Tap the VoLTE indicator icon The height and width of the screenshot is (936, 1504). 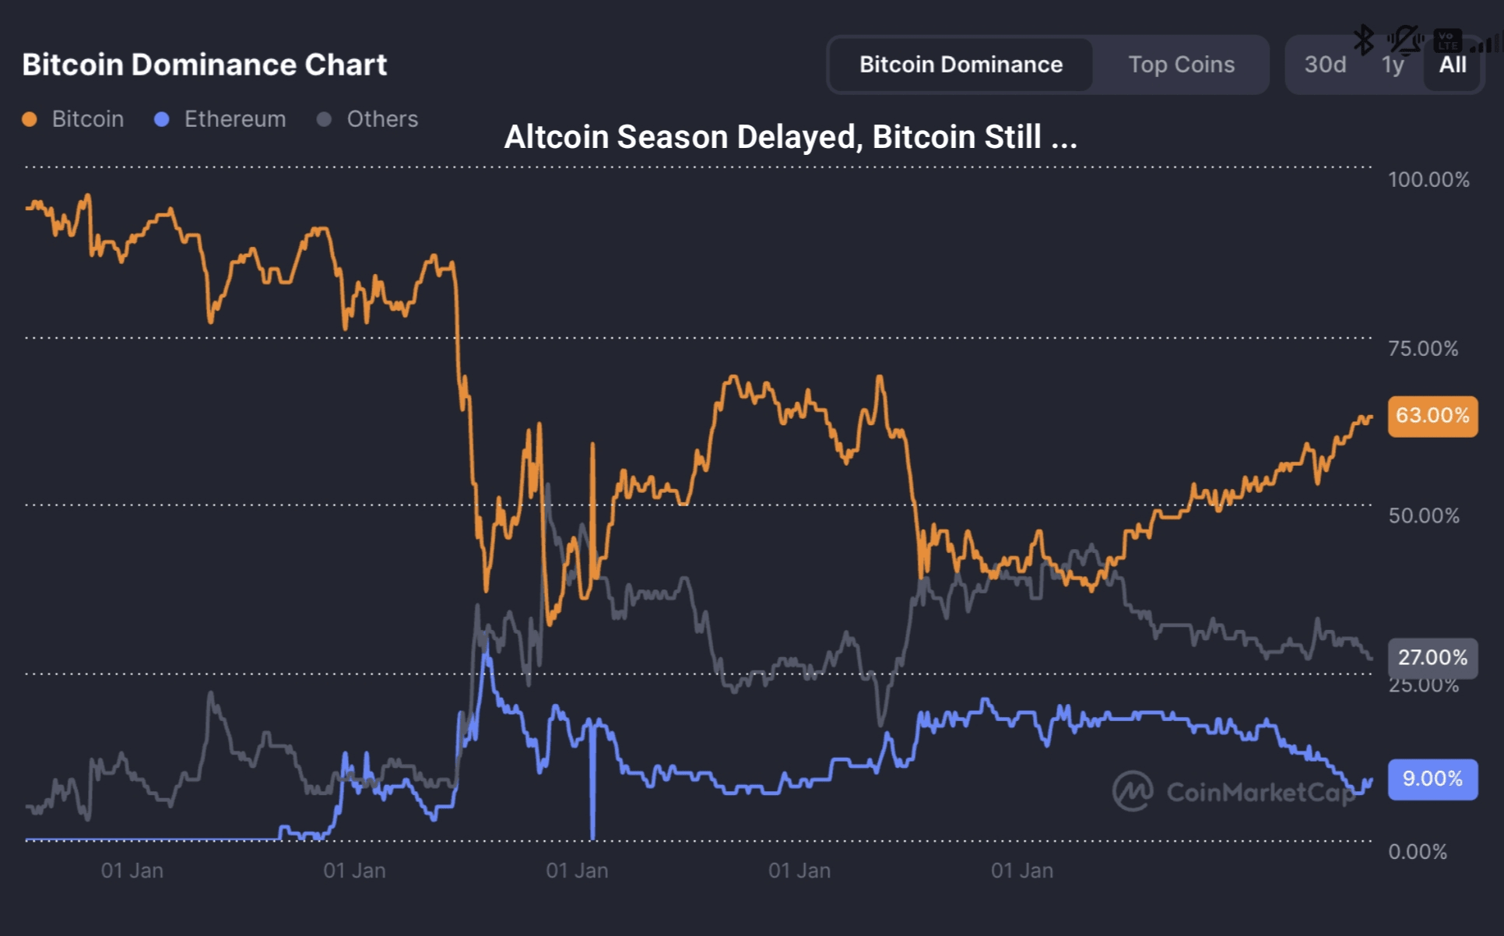[x=1447, y=40]
